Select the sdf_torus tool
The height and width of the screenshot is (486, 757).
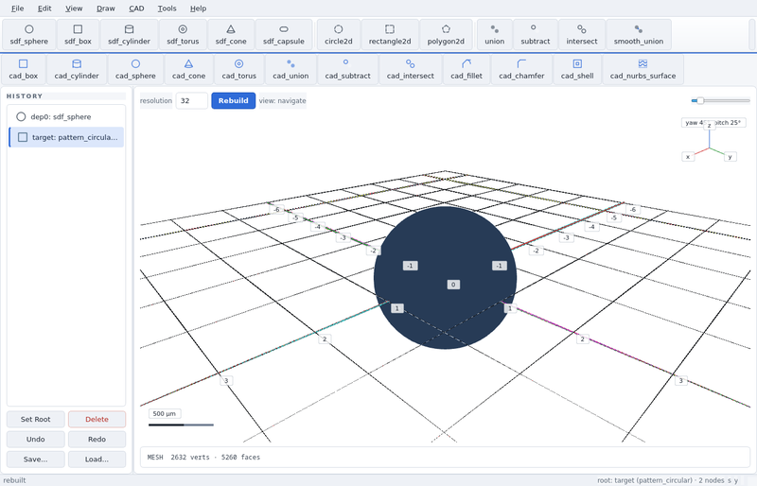pyautogui.click(x=183, y=35)
